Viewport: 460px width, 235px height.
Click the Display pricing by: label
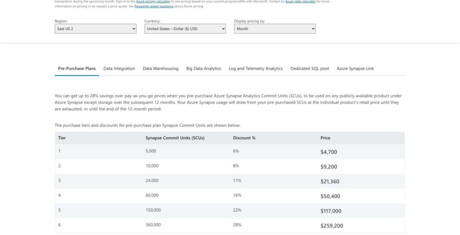click(x=249, y=21)
